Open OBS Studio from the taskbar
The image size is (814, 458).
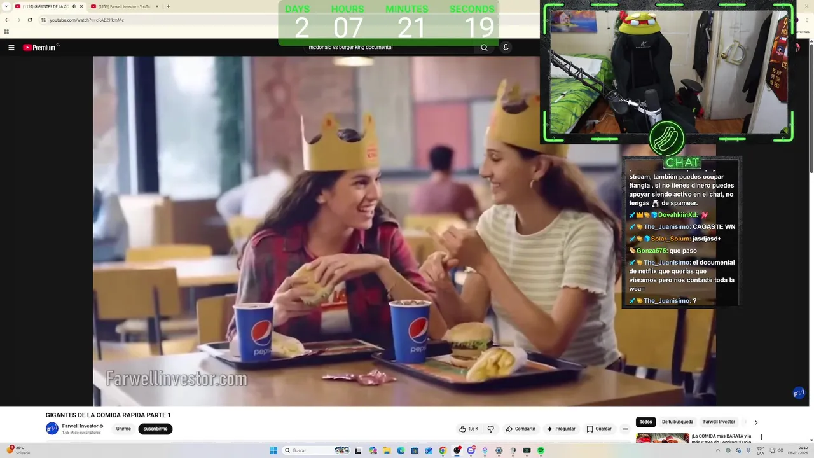tap(457, 450)
